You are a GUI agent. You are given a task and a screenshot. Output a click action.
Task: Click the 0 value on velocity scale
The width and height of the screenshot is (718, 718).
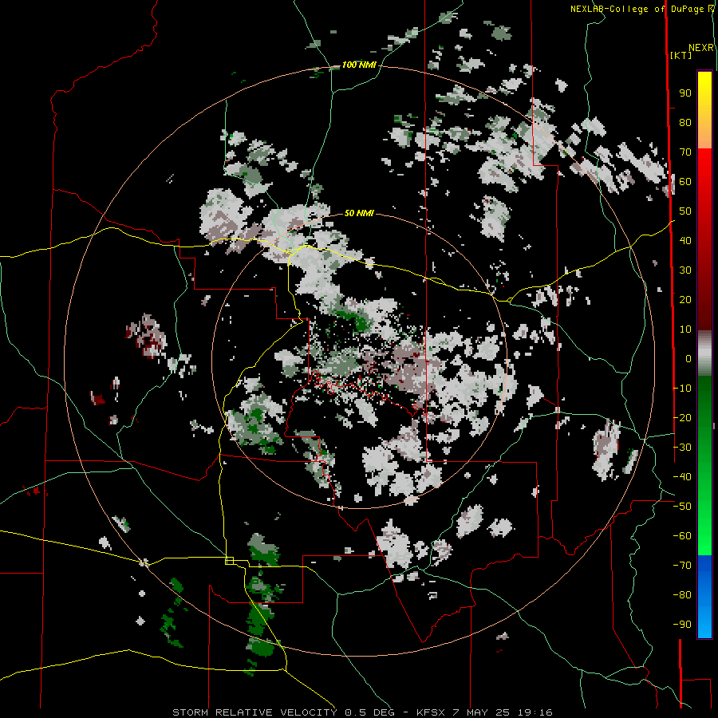[x=688, y=358]
